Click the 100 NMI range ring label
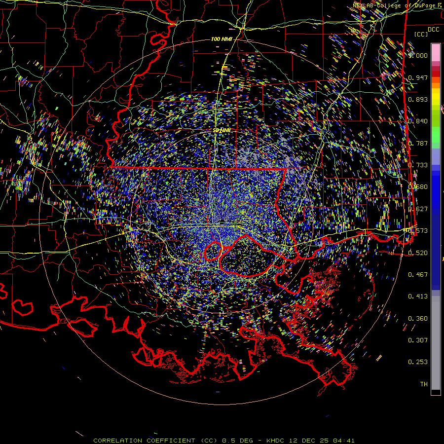The image size is (444, 444). 222,39
